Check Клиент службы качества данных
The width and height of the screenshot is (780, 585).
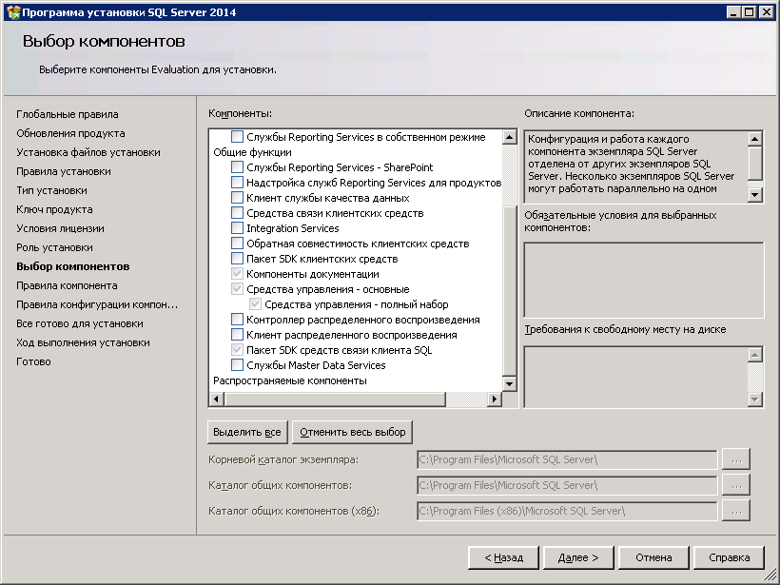[237, 198]
